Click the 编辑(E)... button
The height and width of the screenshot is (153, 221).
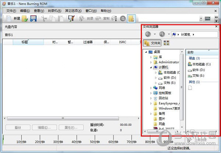point(44,128)
